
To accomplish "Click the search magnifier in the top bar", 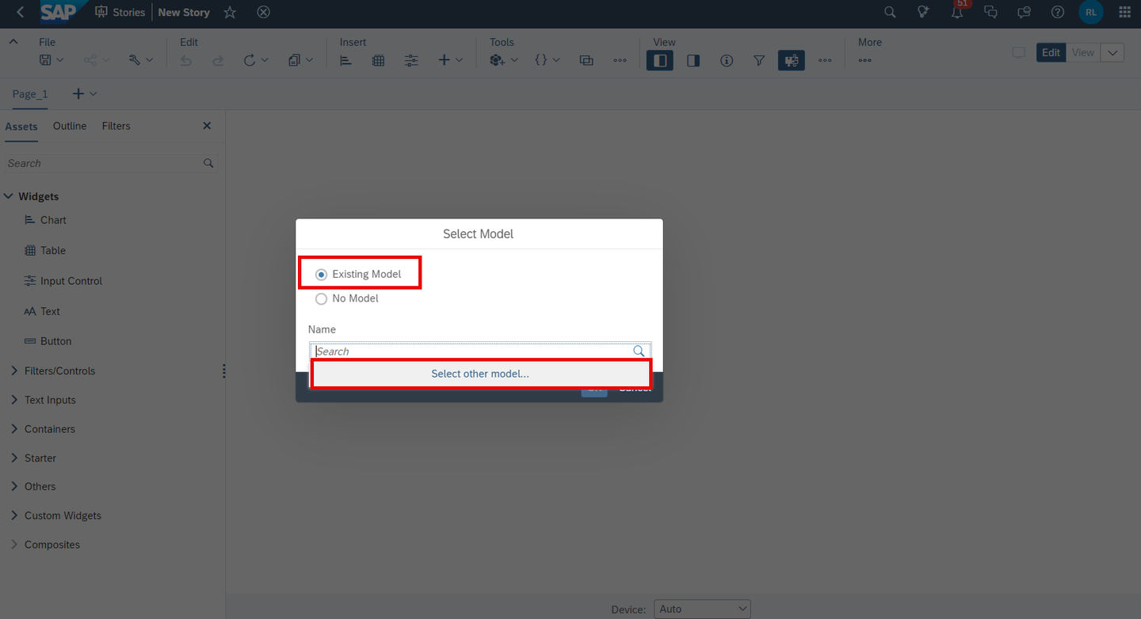I will [x=890, y=12].
